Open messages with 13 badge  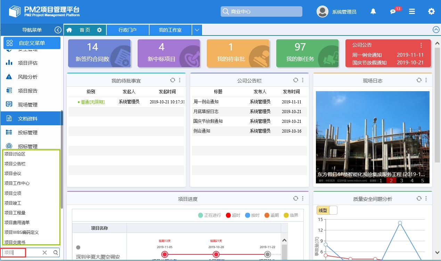[x=393, y=11]
